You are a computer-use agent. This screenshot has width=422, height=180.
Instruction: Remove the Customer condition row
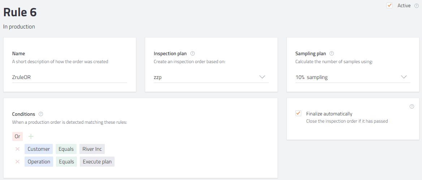click(17, 149)
